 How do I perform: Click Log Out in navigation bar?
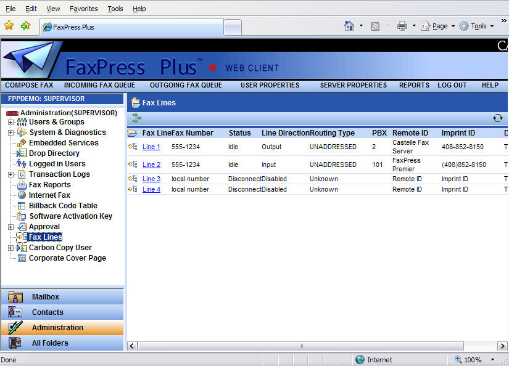click(x=452, y=85)
